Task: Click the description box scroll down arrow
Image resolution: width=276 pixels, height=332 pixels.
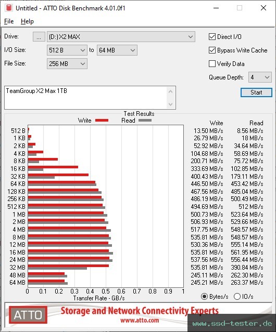Action: (171, 104)
